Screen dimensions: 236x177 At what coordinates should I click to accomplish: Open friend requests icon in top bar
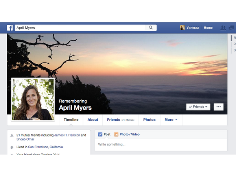pyautogui.click(x=223, y=28)
